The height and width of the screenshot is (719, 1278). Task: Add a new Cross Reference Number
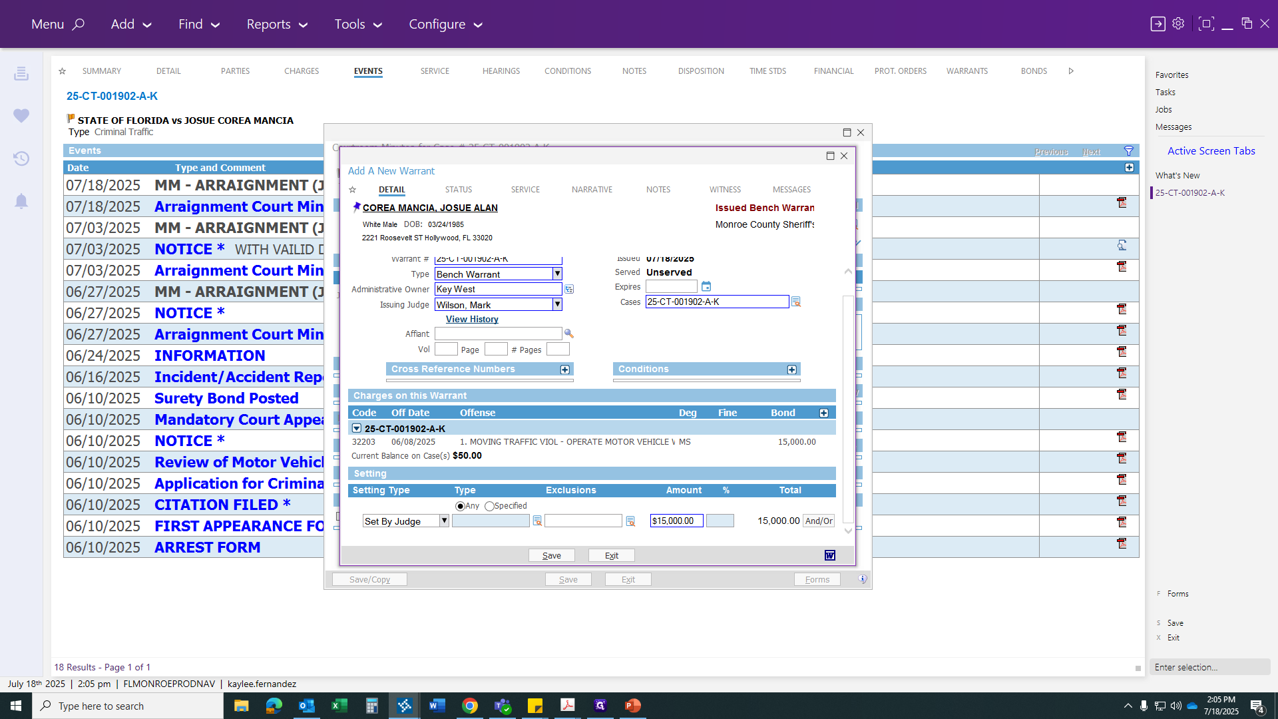pyautogui.click(x=565, y=369)
